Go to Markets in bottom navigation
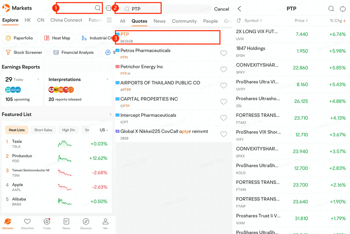 point(8,224)
